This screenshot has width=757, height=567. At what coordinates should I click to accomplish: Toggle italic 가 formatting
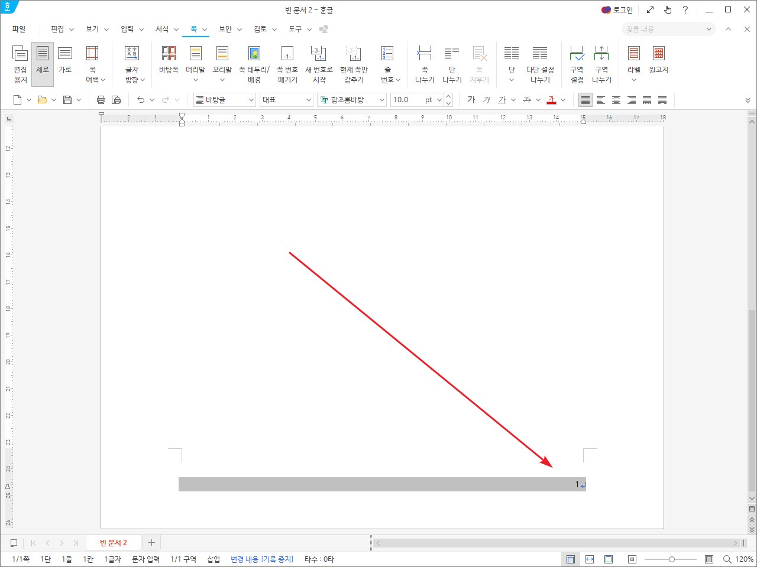(487, 100)
